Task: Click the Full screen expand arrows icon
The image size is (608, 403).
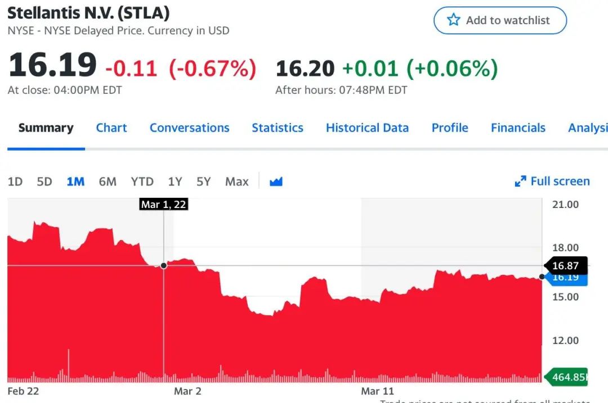Action: tap(520, 182)
